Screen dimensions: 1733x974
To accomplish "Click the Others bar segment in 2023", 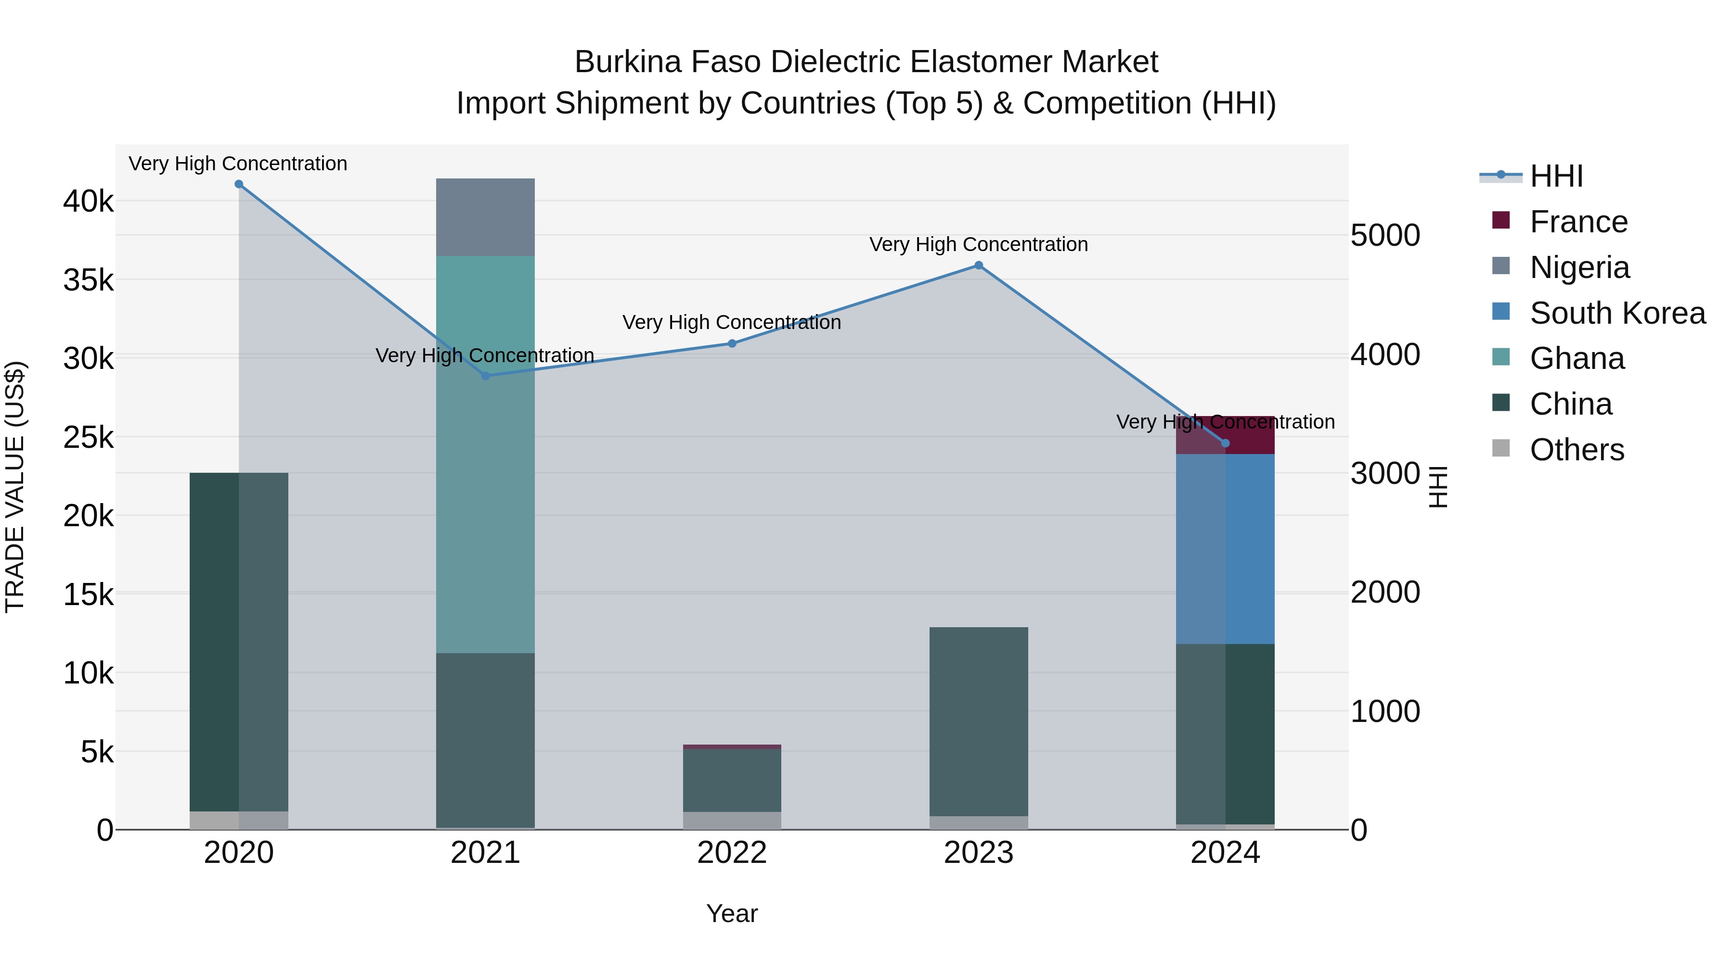I will point(979,823).
